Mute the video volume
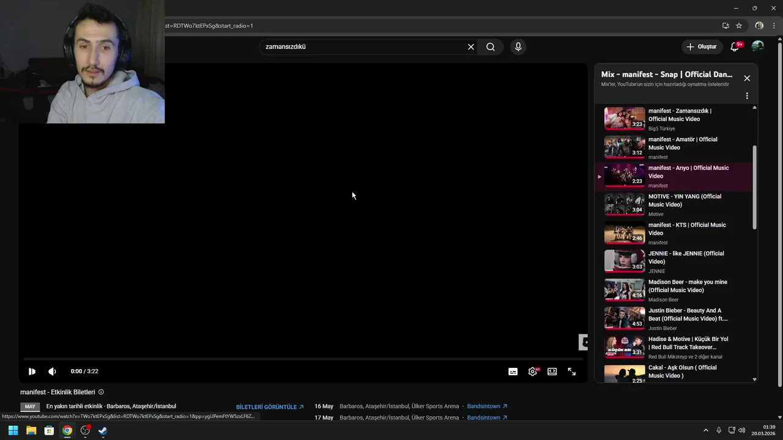783x440 pixels. tap(52, 372)
